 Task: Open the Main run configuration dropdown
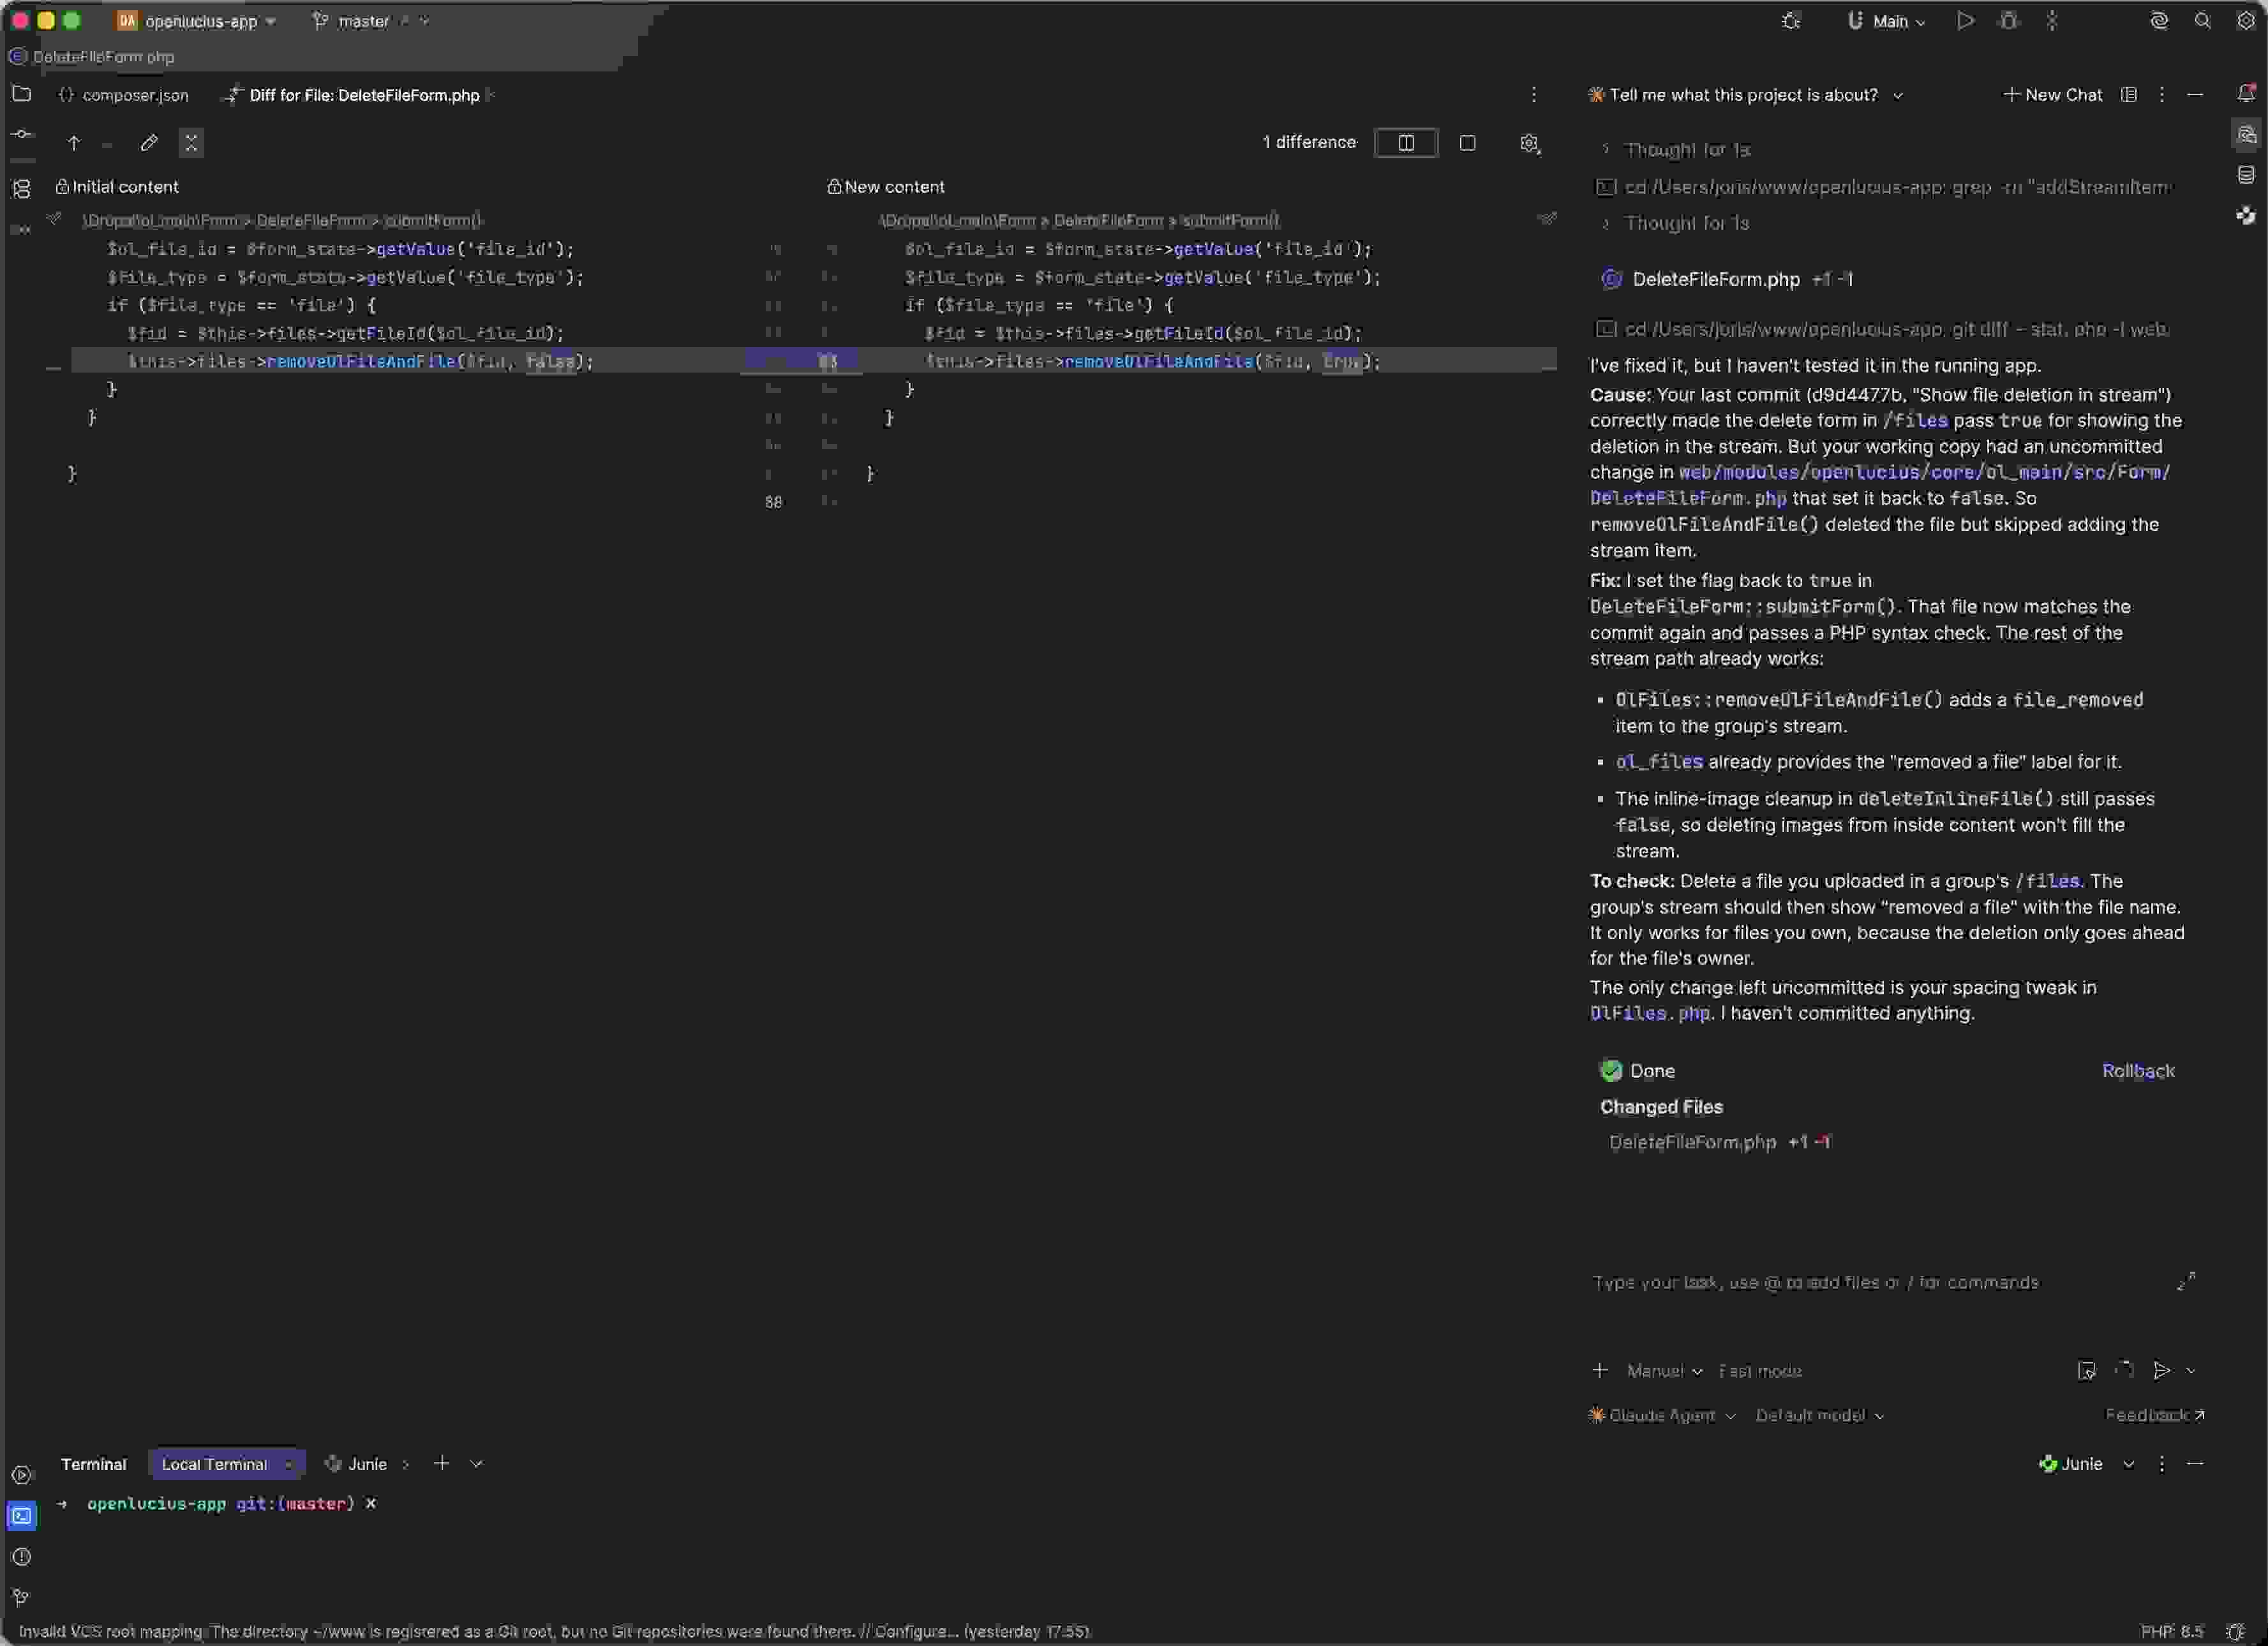(1886, 21)
